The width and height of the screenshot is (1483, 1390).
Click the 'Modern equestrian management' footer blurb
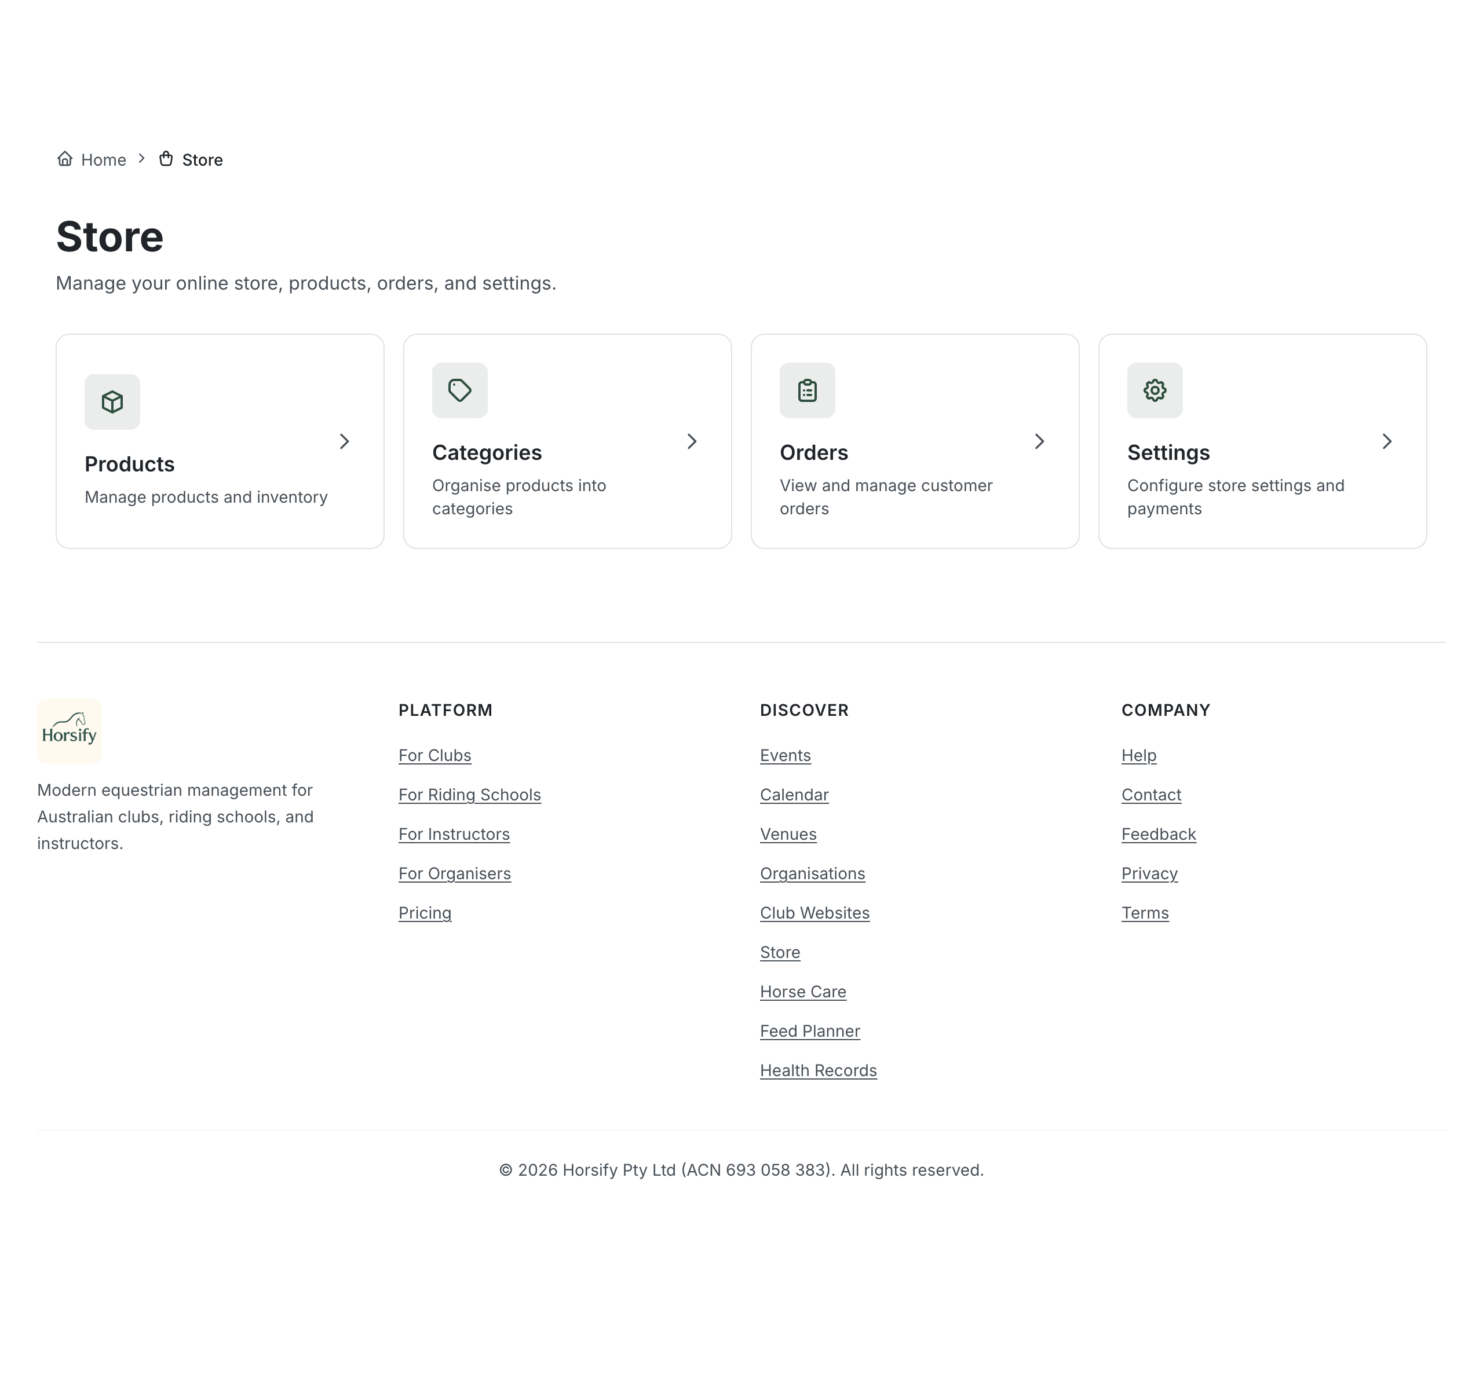click(176, 817)
